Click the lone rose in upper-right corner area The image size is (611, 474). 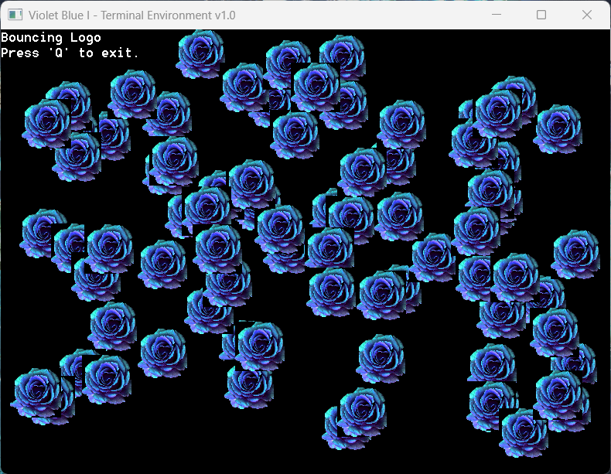click(558, 129)
